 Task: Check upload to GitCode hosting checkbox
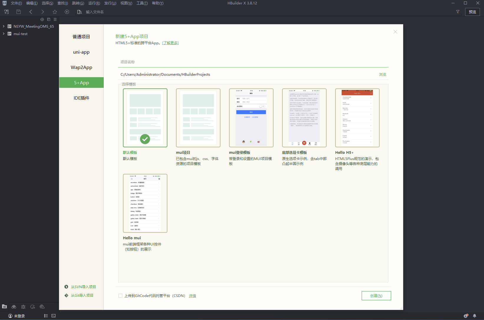coord(120,296)
